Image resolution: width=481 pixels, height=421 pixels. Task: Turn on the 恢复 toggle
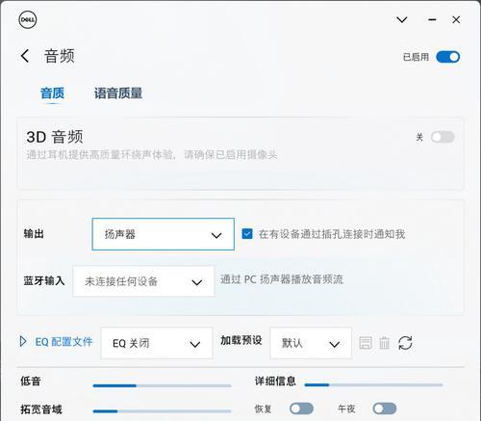pos(301,408)
